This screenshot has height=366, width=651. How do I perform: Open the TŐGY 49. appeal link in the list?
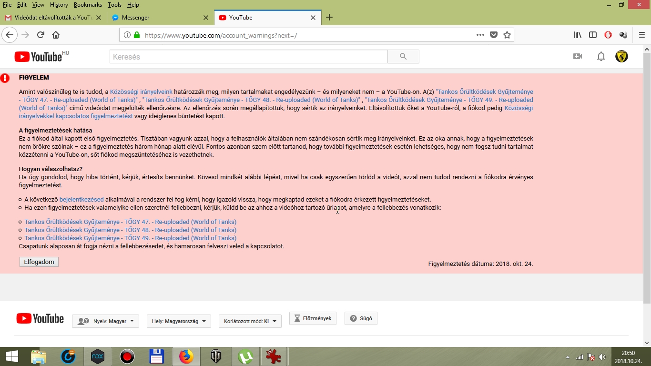click(x=130, y=238)
